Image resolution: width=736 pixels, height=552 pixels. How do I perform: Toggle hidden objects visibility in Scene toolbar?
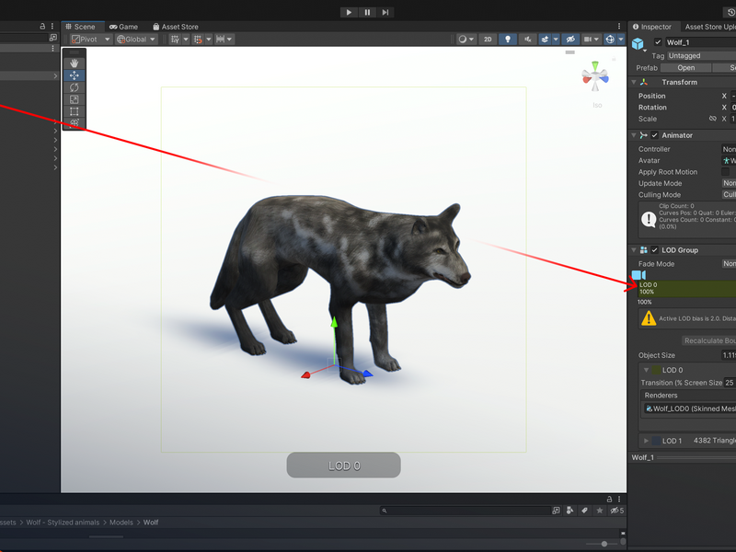point(570,40)
